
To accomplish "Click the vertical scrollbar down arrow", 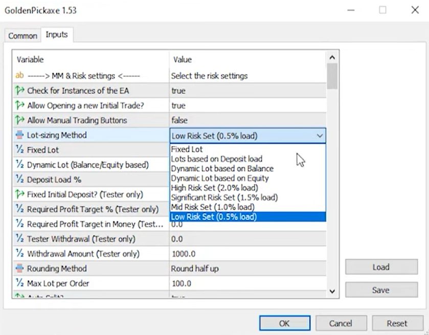I will click(x=332, y=291).
